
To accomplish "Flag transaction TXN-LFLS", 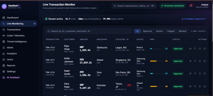I will 195,49.
